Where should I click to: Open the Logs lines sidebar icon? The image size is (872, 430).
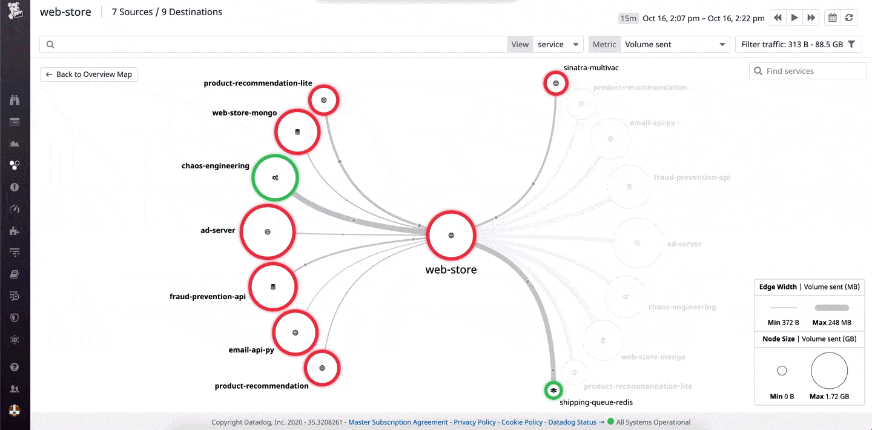pos(15,252)
